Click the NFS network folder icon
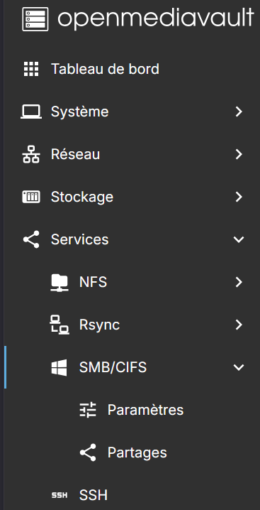This screenshot has height=510, width=260. pos(60,282)
